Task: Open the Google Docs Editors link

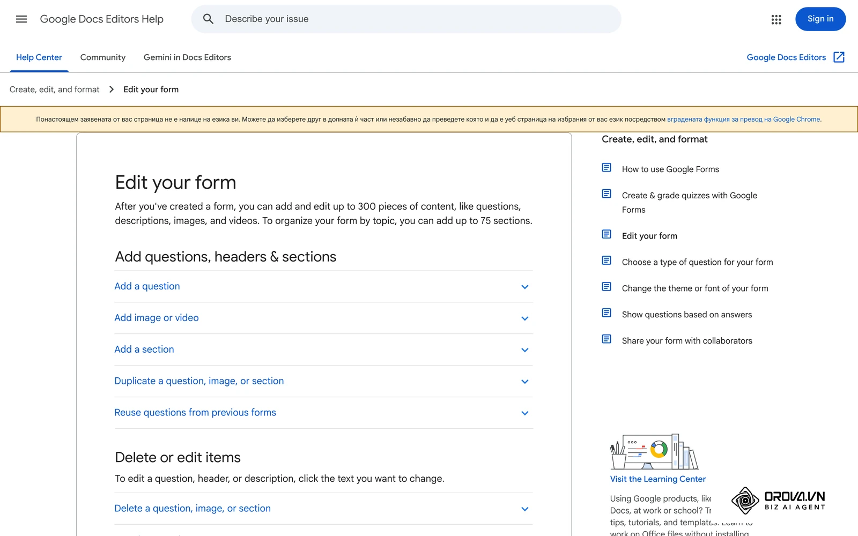Action: pyautogui.click(x=786, y=57)
